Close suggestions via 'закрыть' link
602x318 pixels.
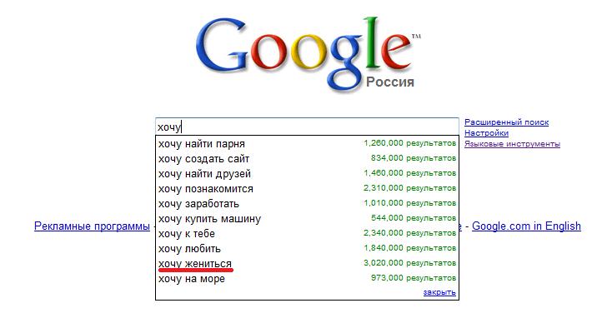439,292
